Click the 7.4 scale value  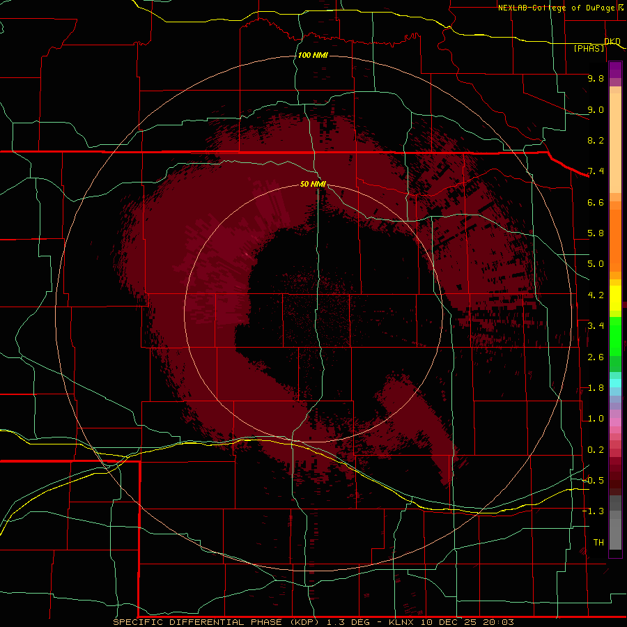[x=596, y=171]
